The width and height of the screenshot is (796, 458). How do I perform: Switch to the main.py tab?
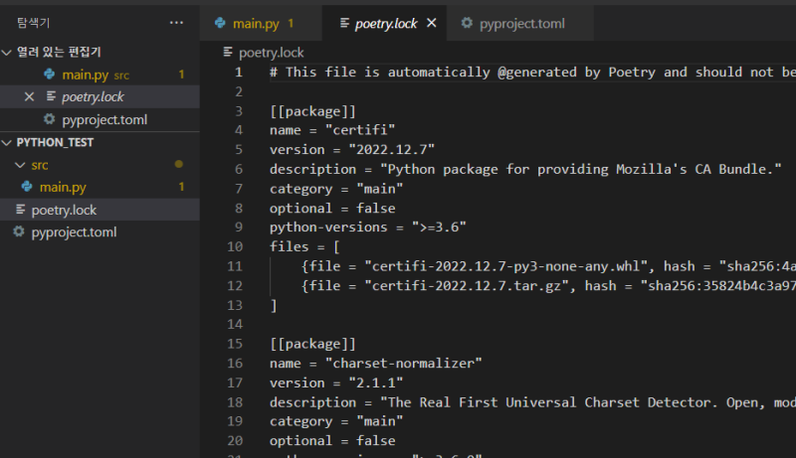tap(256, 23)
